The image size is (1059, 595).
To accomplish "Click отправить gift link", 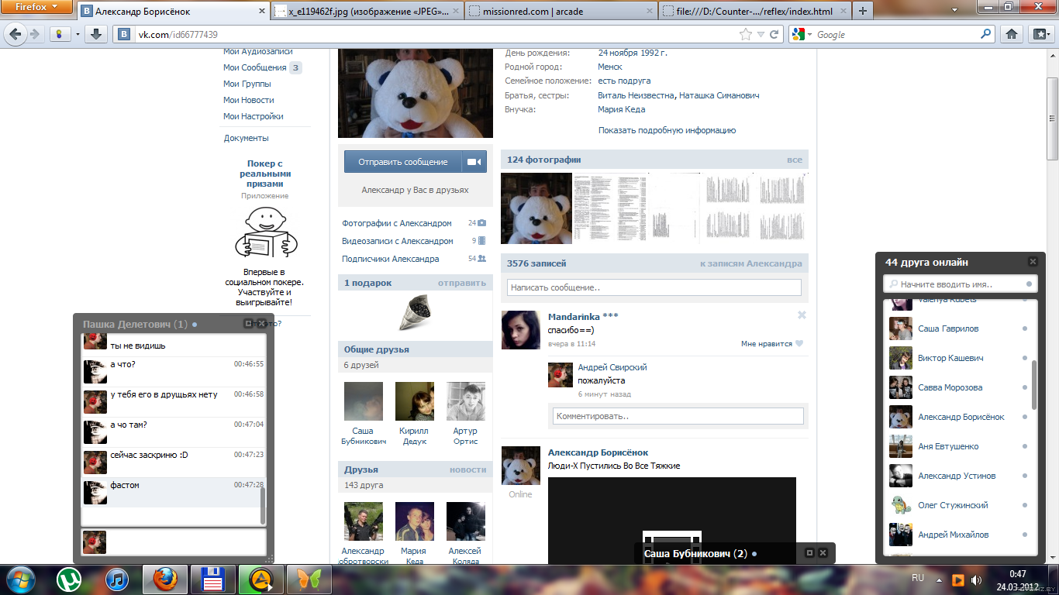I will point(462,283).
